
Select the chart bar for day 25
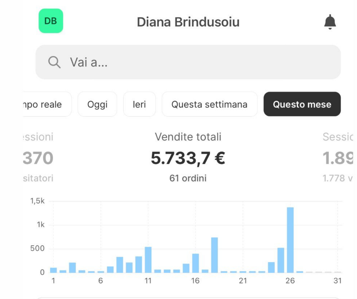[x=281, y=260]
